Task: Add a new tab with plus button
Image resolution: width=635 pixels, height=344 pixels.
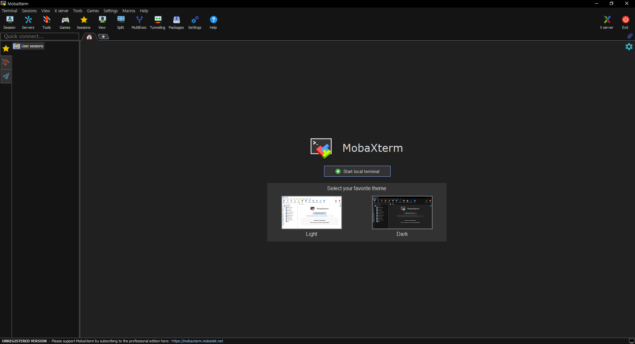Action: tap(104, 37)
